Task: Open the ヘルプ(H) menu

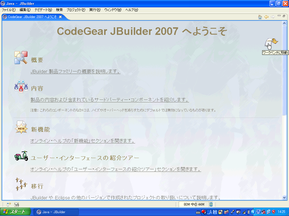Action: click(132, 10)
